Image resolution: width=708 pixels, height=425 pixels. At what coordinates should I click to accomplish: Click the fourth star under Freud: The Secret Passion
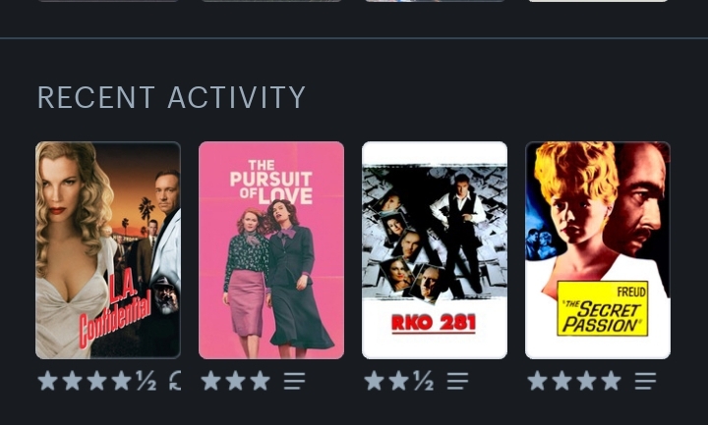[611, 381]
